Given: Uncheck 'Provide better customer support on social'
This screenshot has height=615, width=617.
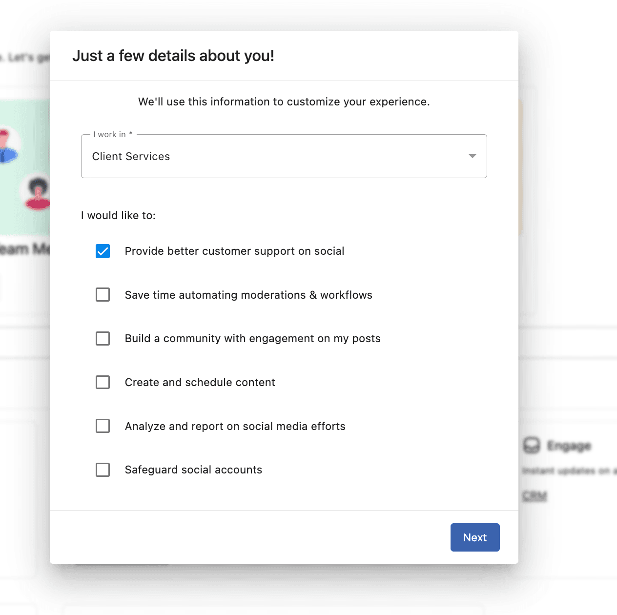Looking at the screenshot, I should click(x=103, y=251).
